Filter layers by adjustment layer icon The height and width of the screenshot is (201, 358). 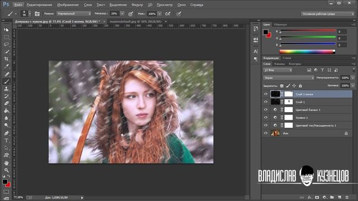pyautogui.click(x=315, y=70)
